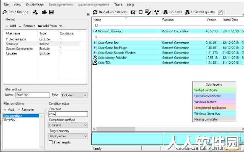Click the radiation hazard toolbar icon
The image size is (244, 153).
(x=157, y=12)
